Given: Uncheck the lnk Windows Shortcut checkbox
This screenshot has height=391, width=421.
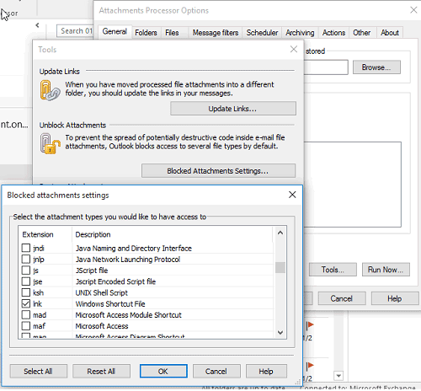Looking at the screenshot, I should (x=26, y=303).
